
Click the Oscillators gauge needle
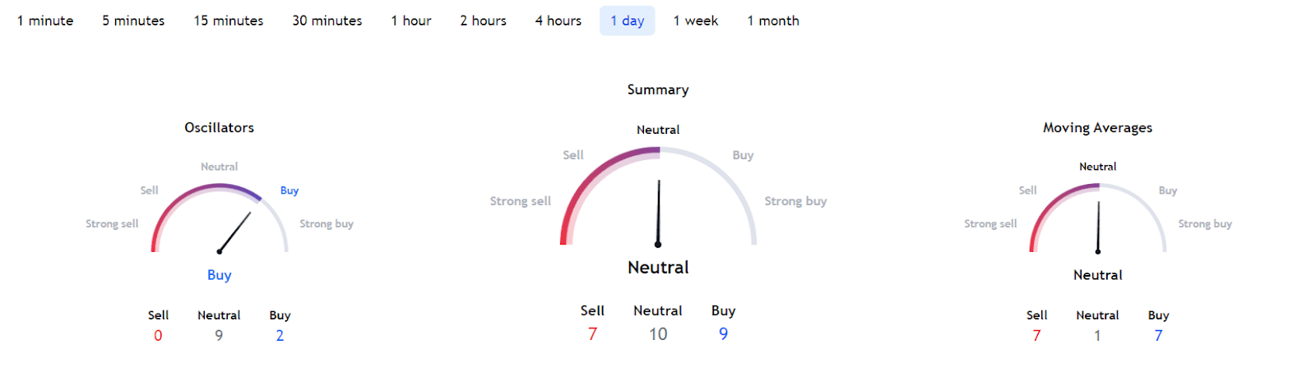point(234,232)
